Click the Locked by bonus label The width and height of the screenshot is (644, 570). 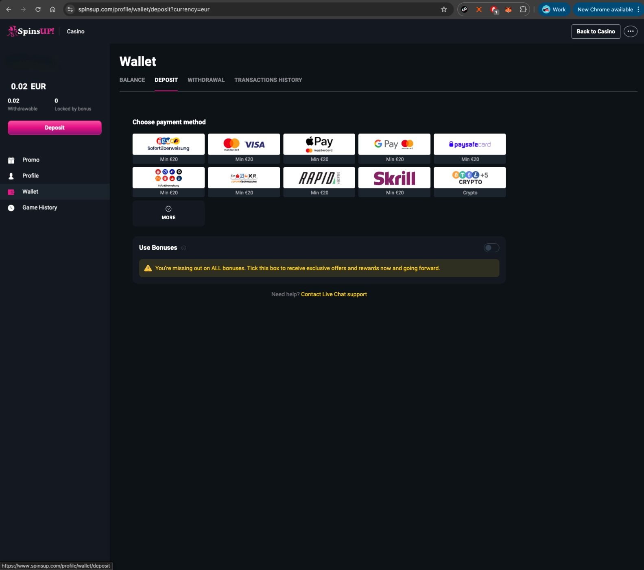[x=73, y=109]
